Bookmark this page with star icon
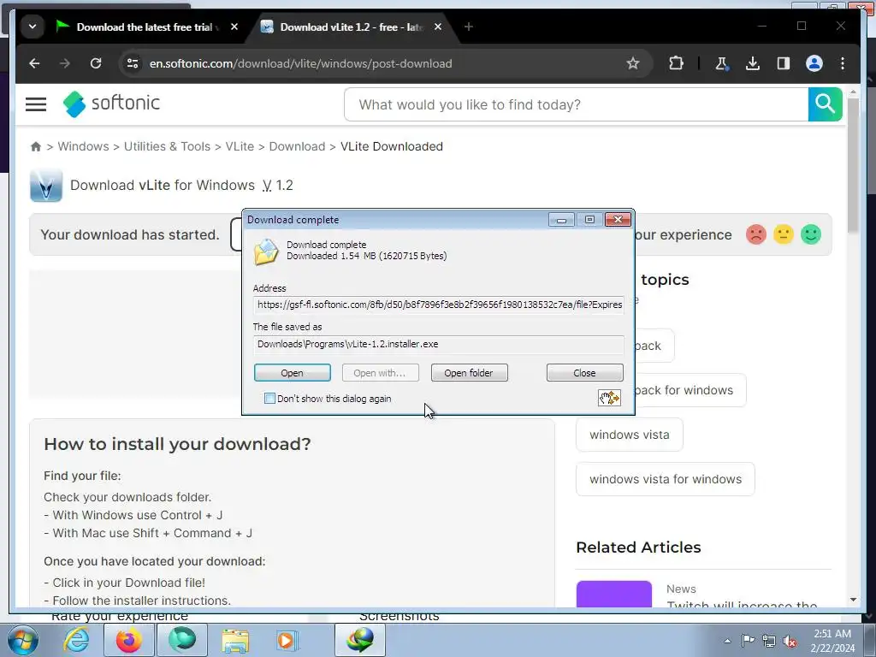 pyautogui.click(x=632, y=63)
